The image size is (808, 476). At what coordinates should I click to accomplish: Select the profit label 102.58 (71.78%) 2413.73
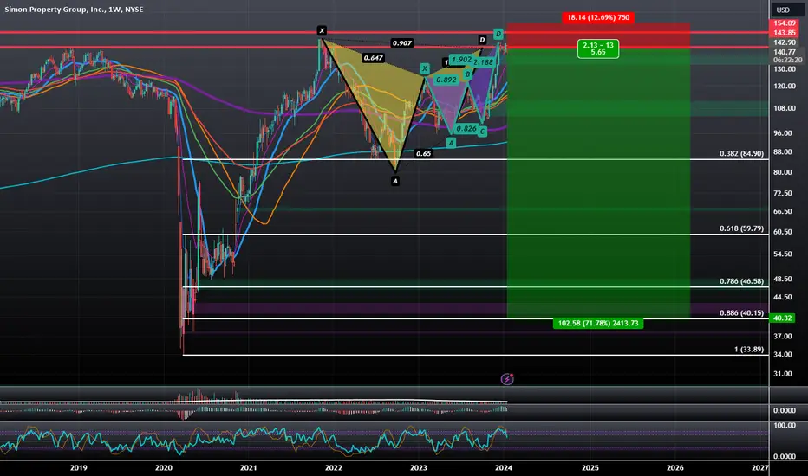[x=597, y=323]
